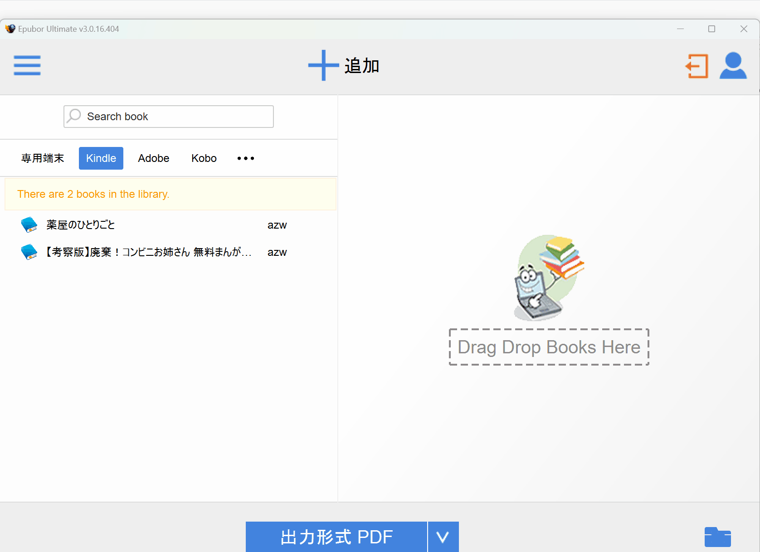Click the laptop mascot illustration
Image resolution: width=760 pixels, height=552 pixels.
coord(549,278)
